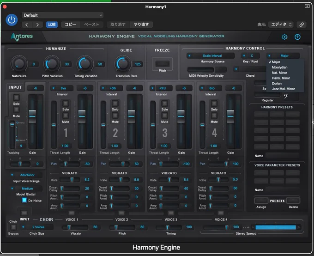Select Mixolydian from the scale menu
The height and width of the screenshot is (256, 314).
coord(285,67)
